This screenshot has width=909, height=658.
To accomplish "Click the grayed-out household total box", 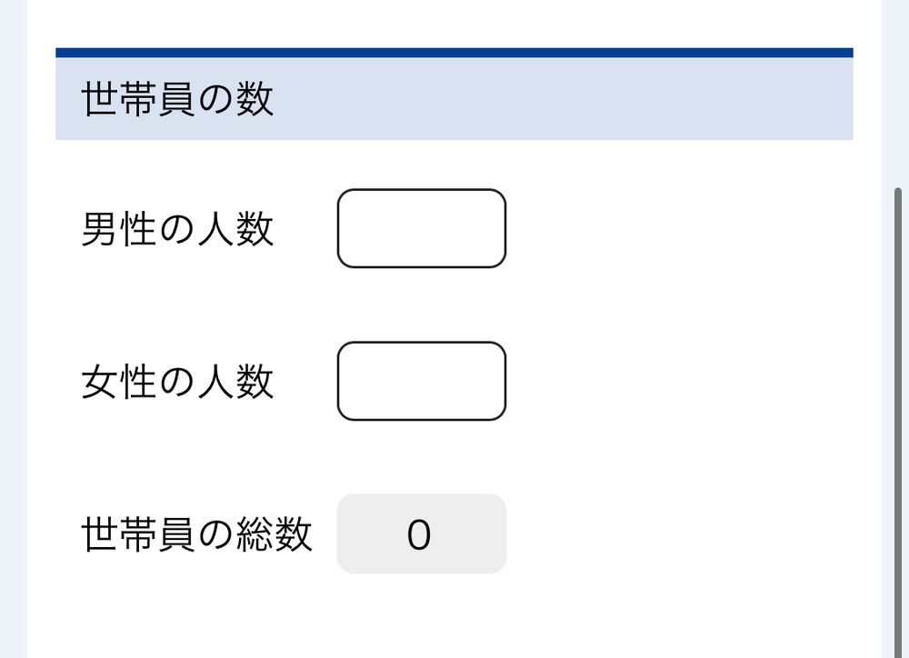I will tap(421, 534).
